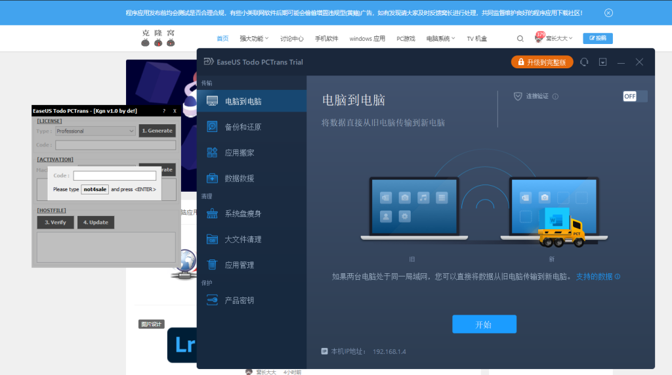Click the not4sale text box
The width and height of the screenshot is (672, 375).
pyautogui.click(x=94, y=189)
